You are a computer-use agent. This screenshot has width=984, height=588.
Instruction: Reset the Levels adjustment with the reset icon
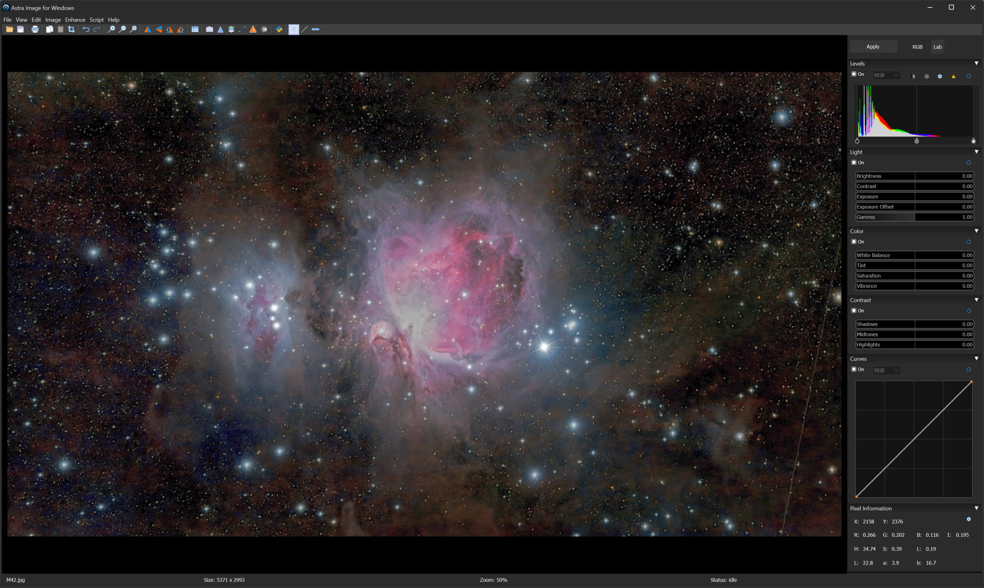tap(969, 75)
